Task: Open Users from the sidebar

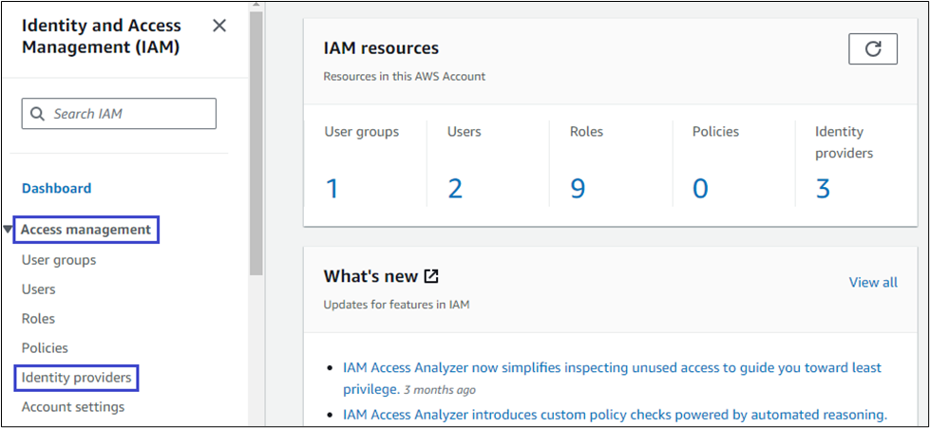Action: pos(39,289)
